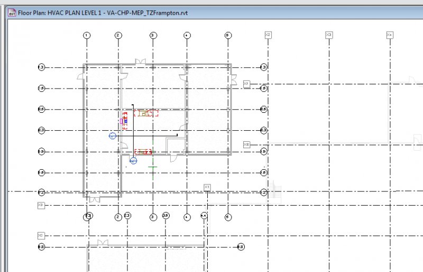
Task: Select the 3.5 grid bubble
Action: [x=165, y=216]
